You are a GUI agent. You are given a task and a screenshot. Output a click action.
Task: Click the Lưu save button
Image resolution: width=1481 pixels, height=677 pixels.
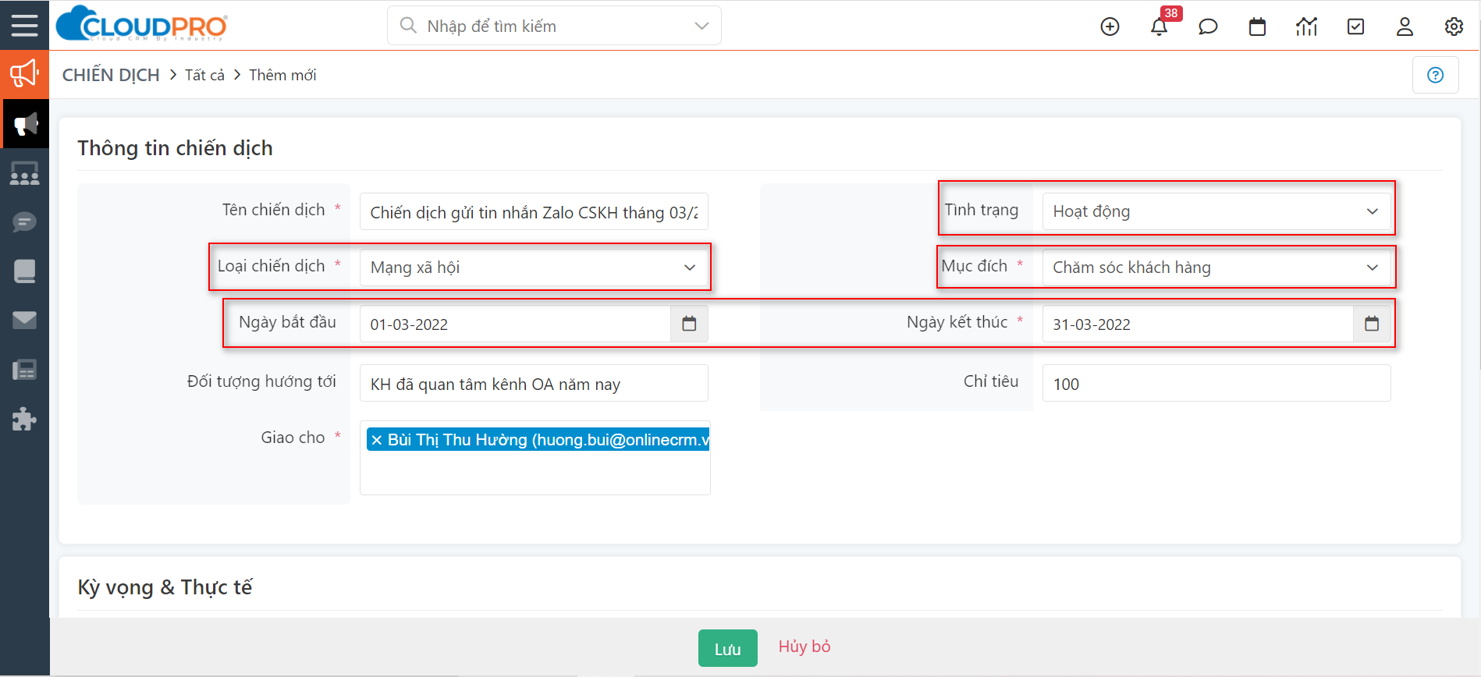click(727, 648)
